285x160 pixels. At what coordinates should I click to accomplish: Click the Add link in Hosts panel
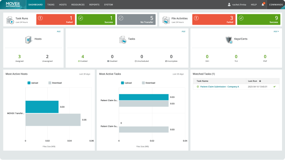pos(58,32)
